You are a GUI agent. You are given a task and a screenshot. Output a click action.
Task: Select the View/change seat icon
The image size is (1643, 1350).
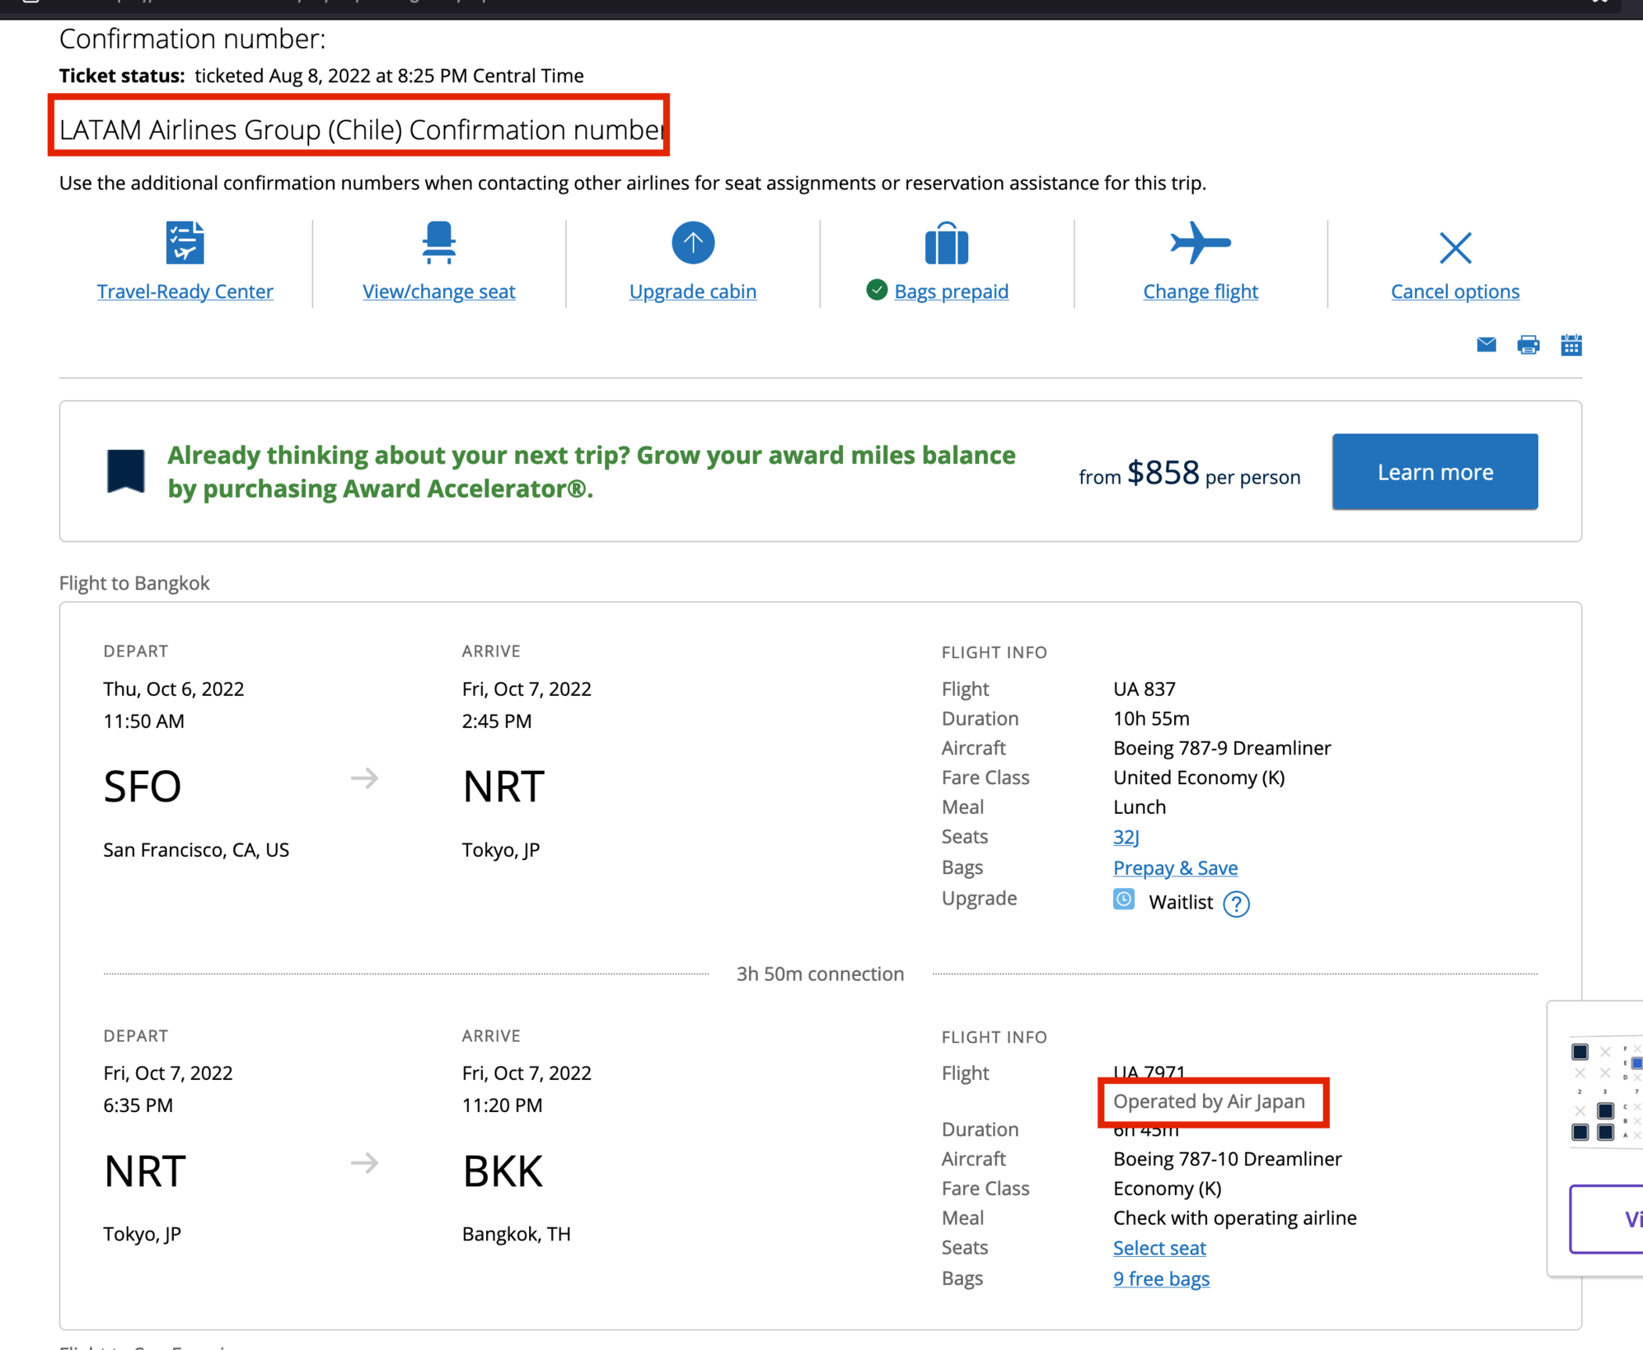point(438,242)
